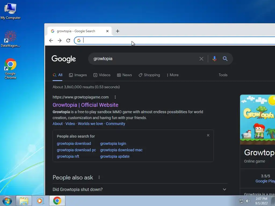Select the All results tab

pos(57,75)
